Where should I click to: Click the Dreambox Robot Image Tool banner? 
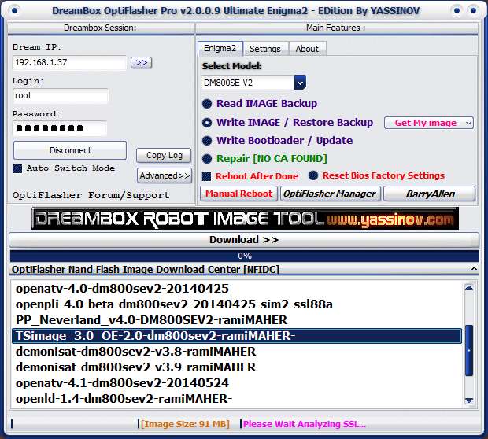(x=245, y=219)
